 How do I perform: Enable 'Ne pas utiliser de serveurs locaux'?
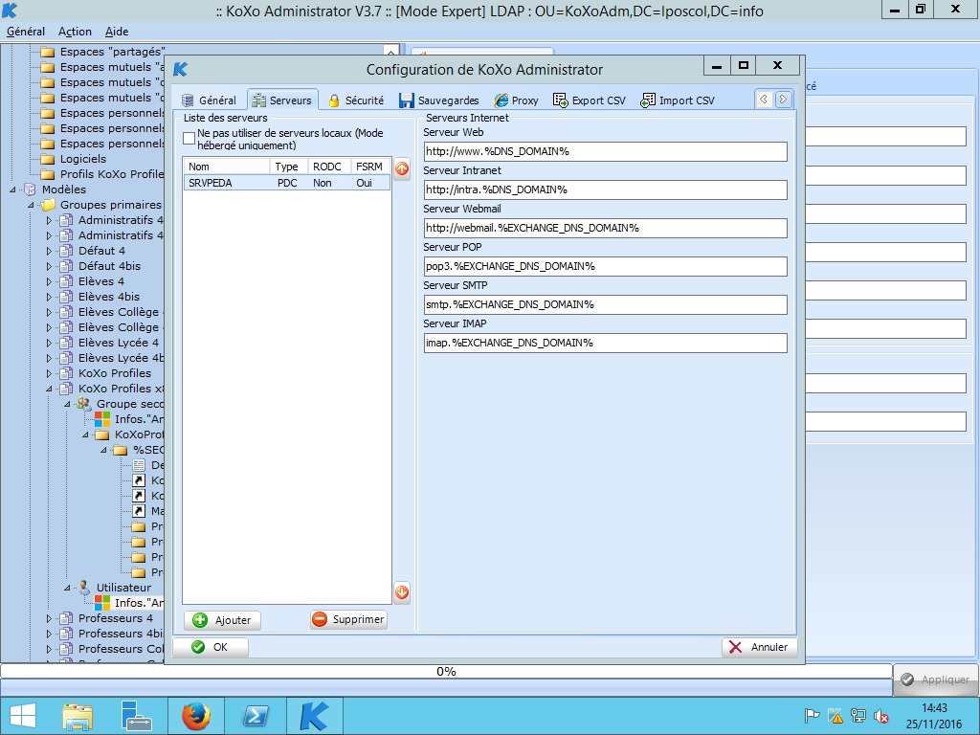point(189,139)
